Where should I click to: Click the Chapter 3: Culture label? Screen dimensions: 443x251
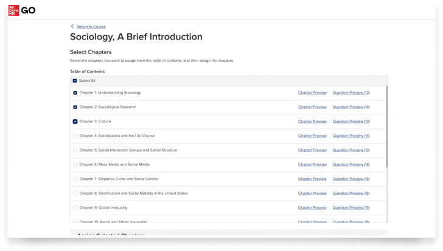95,121
